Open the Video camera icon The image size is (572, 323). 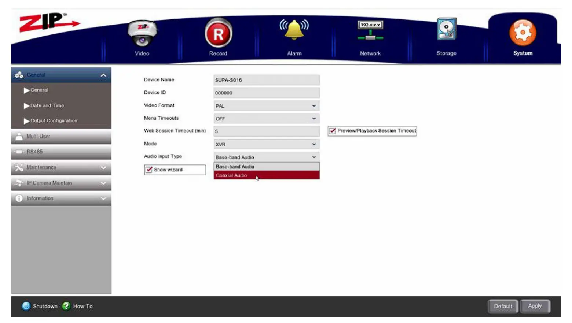[142, 33]
